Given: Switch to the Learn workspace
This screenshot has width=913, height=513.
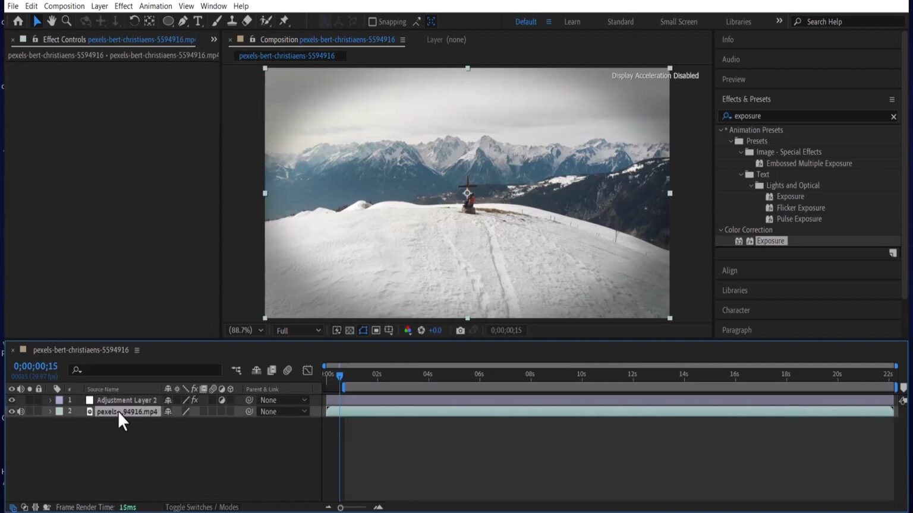Looking at the screenshot, I should click(x=572, y=22).
